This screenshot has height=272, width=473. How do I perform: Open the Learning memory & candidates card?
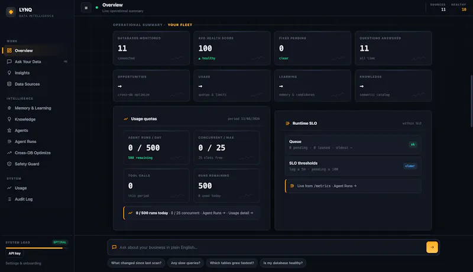pyautogui.click(x=313, y=86)
